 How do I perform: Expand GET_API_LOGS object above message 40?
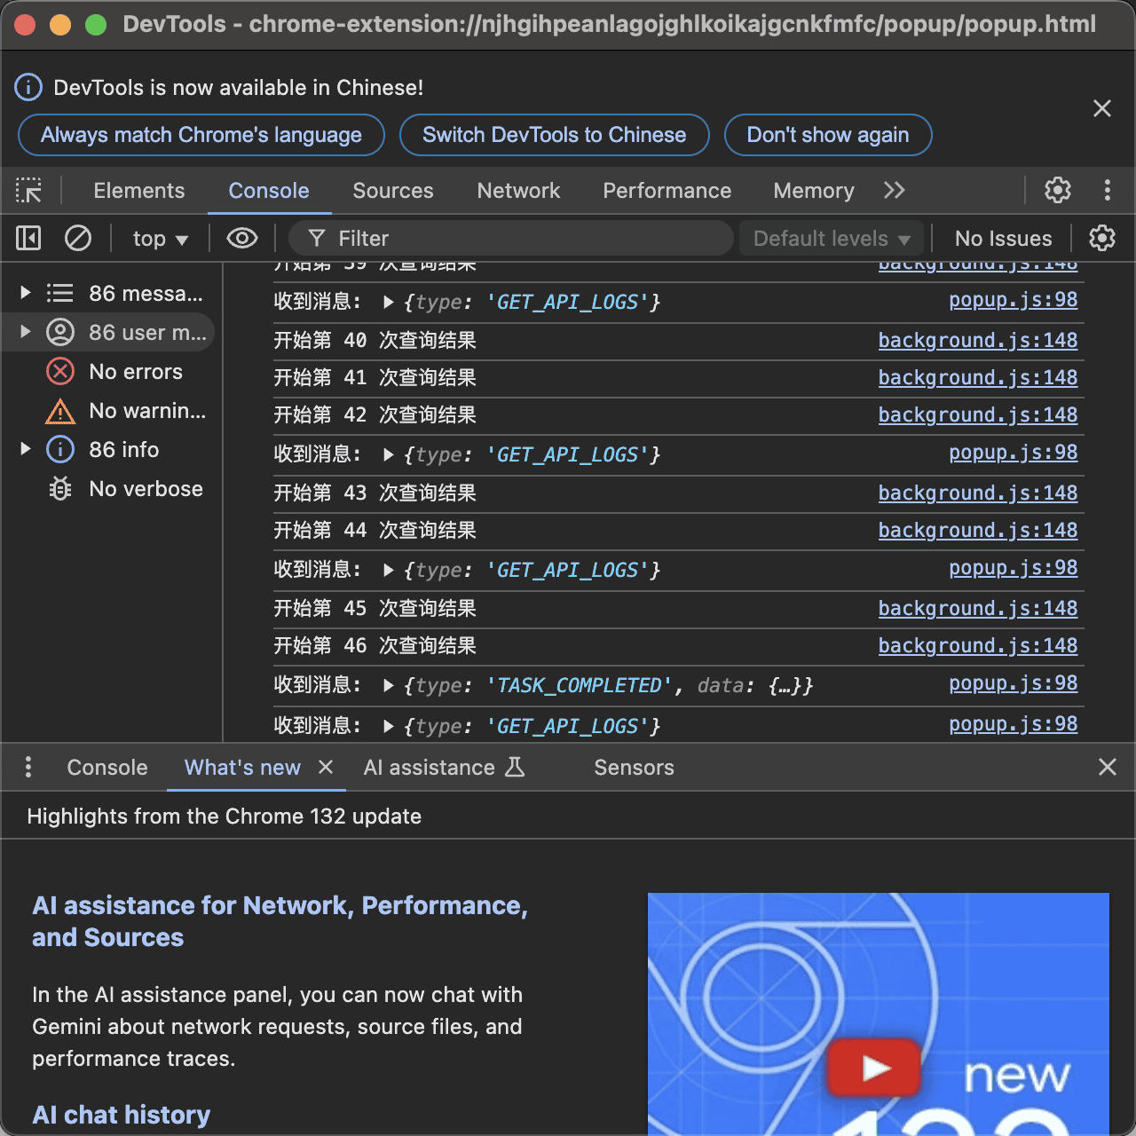point(388,302)
